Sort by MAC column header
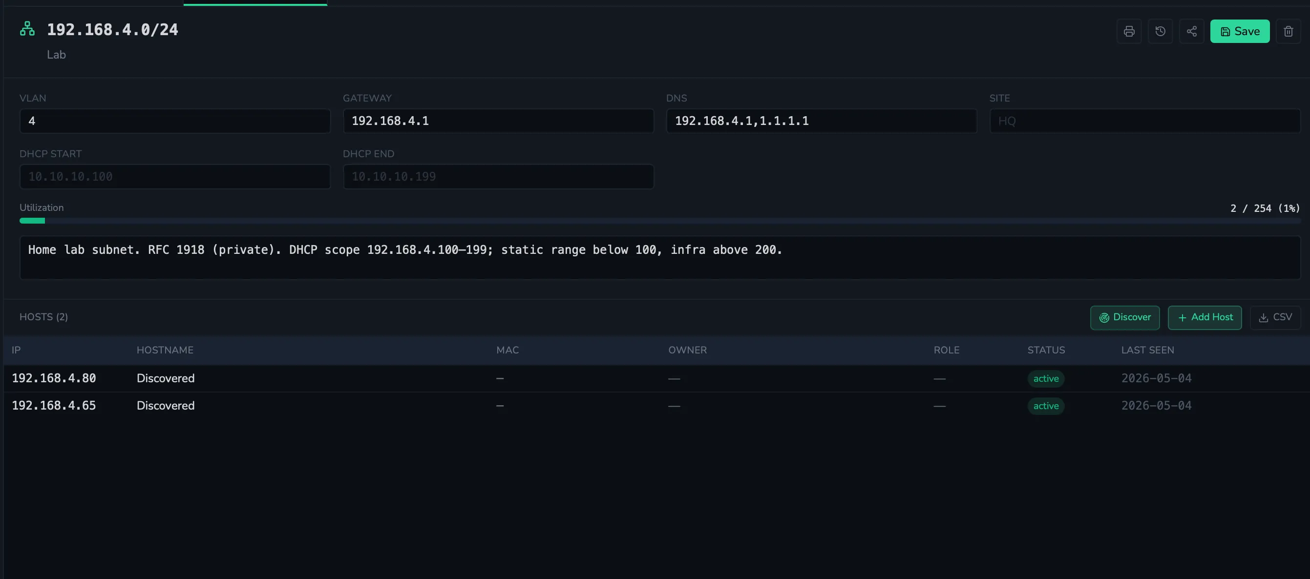 [x=507, y=350]
